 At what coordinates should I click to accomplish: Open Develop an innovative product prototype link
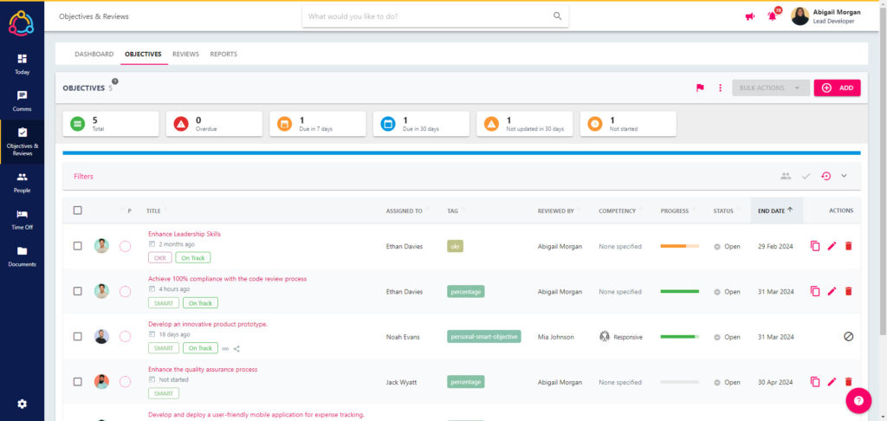tap(208, 324)
